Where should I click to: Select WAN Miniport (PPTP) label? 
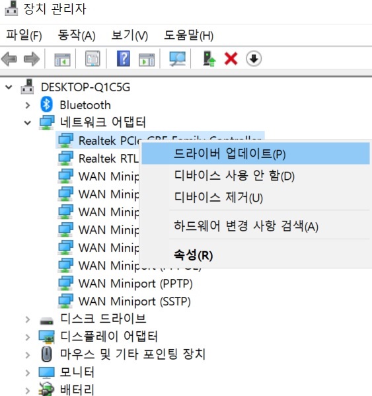click(135, 284)
